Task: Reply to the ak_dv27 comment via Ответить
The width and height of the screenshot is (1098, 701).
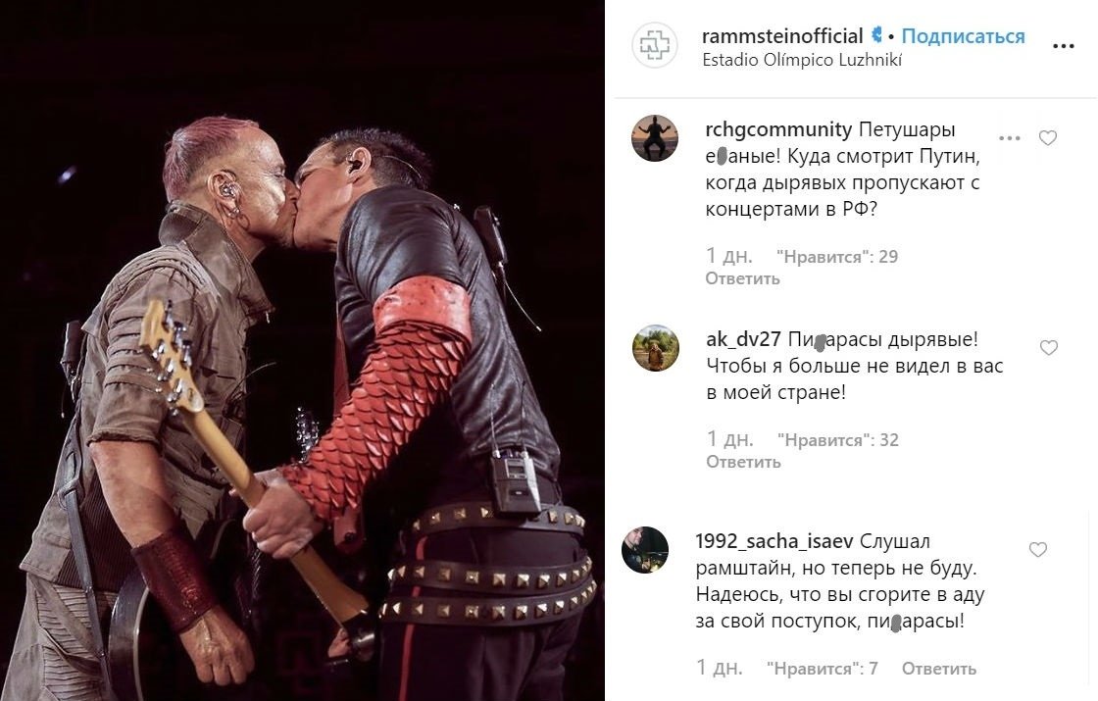Action: 743,462
